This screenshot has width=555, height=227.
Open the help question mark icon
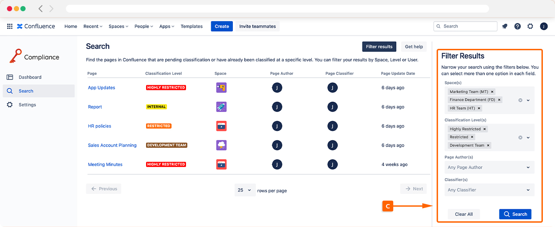(x=517, y=26)
